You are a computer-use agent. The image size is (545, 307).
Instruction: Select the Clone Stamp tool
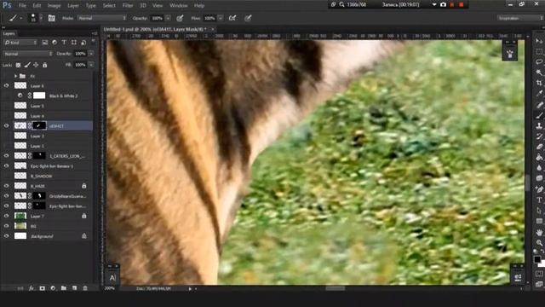(x=539, y=125)
